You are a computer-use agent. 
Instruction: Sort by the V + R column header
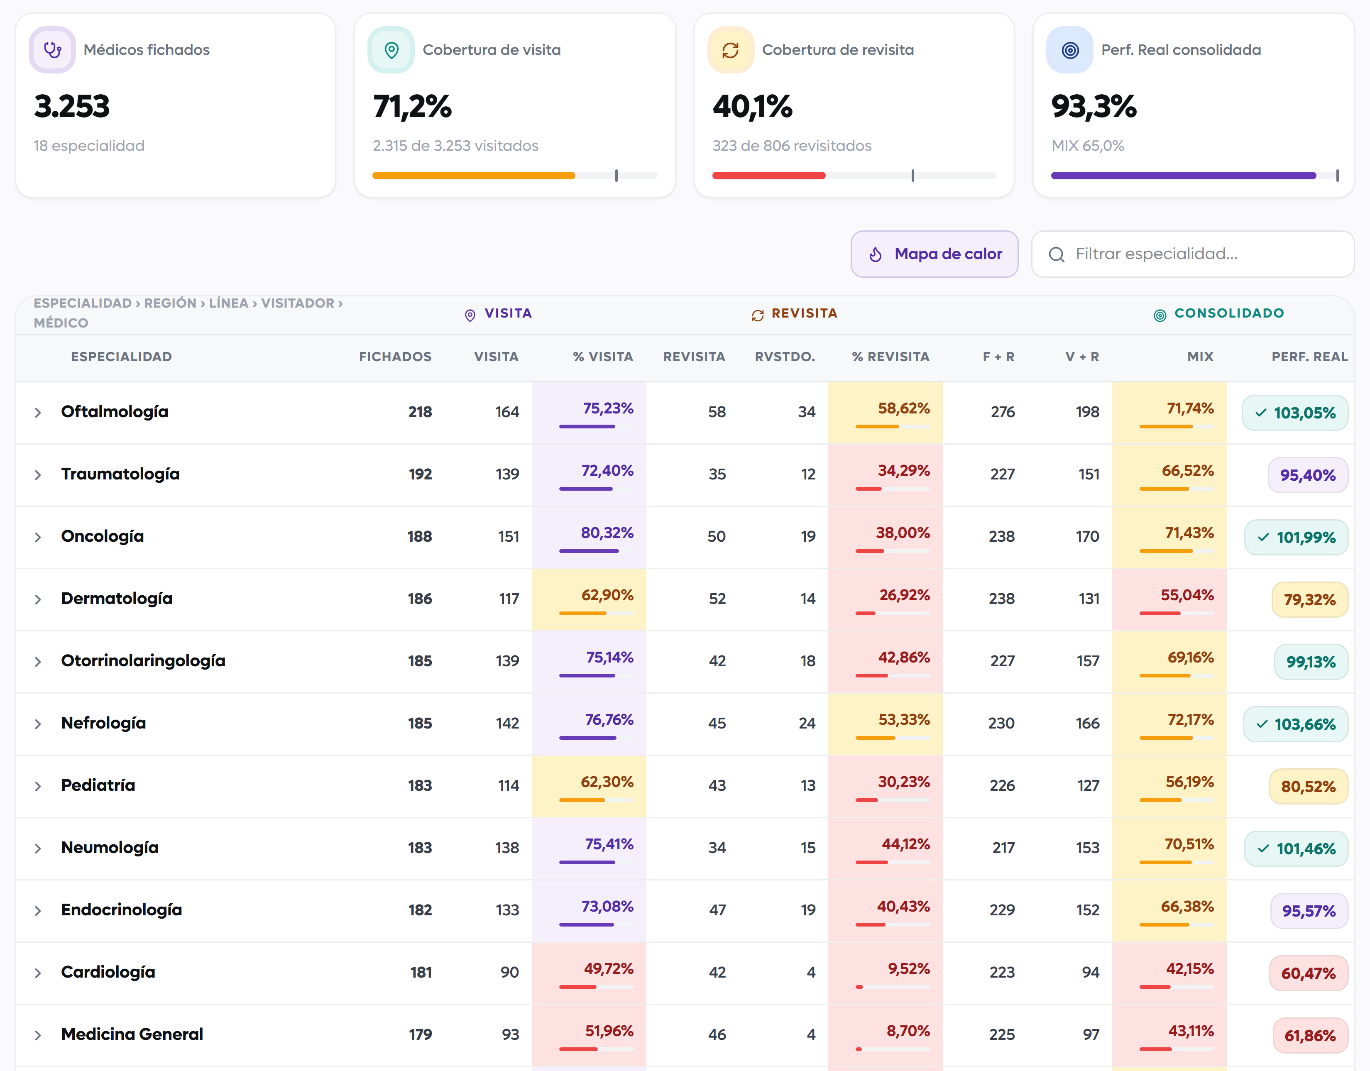1082,357
